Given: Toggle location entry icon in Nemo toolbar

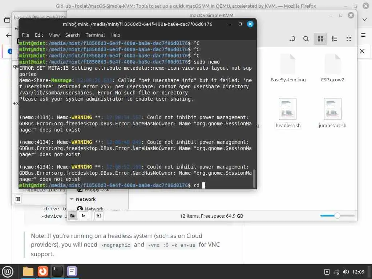Looking at the screenshot, I should pos(292,39).
